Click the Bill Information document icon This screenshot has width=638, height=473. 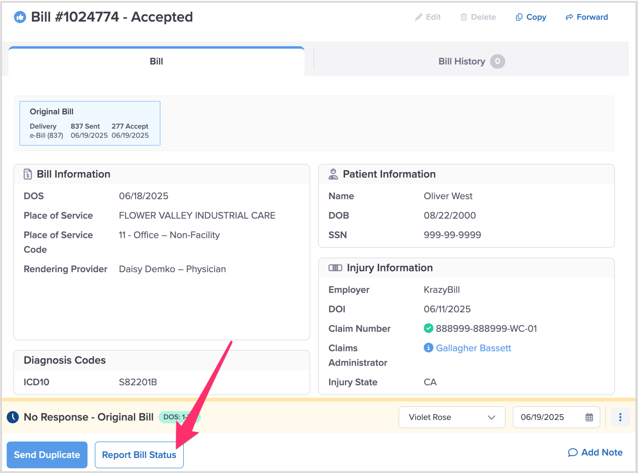point(28,174)
